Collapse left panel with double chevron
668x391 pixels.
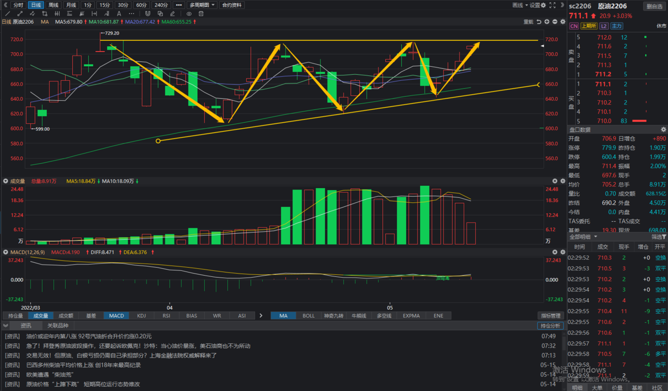[x=5, y=5]
